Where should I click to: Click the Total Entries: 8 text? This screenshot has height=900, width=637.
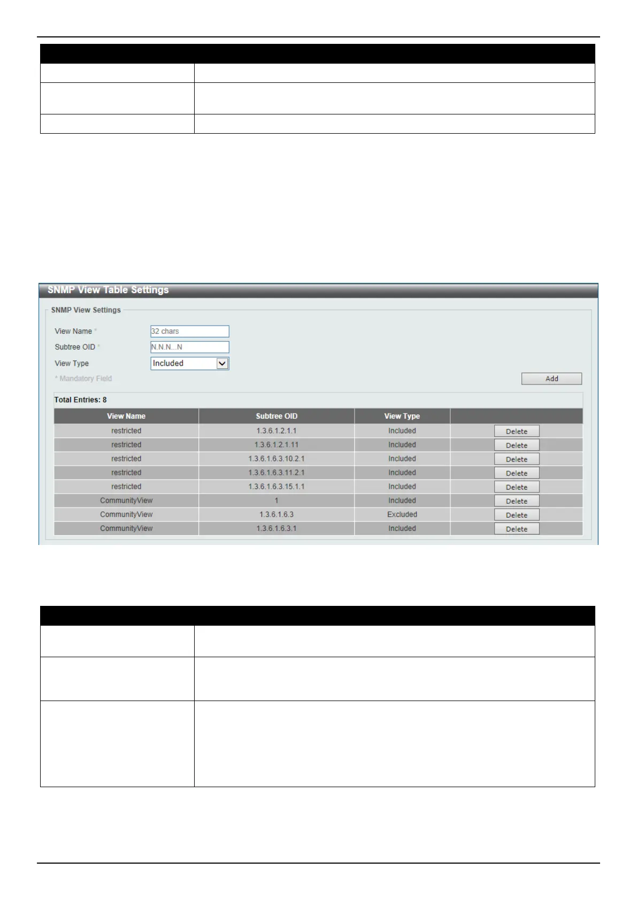[80, 399]
